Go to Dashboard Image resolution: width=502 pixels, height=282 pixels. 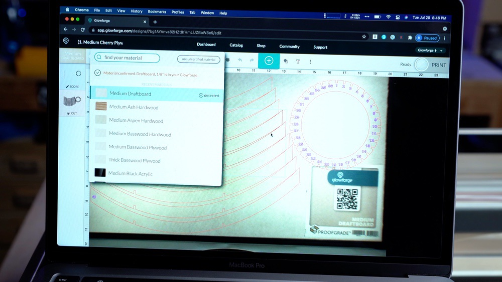coord(206,45)
